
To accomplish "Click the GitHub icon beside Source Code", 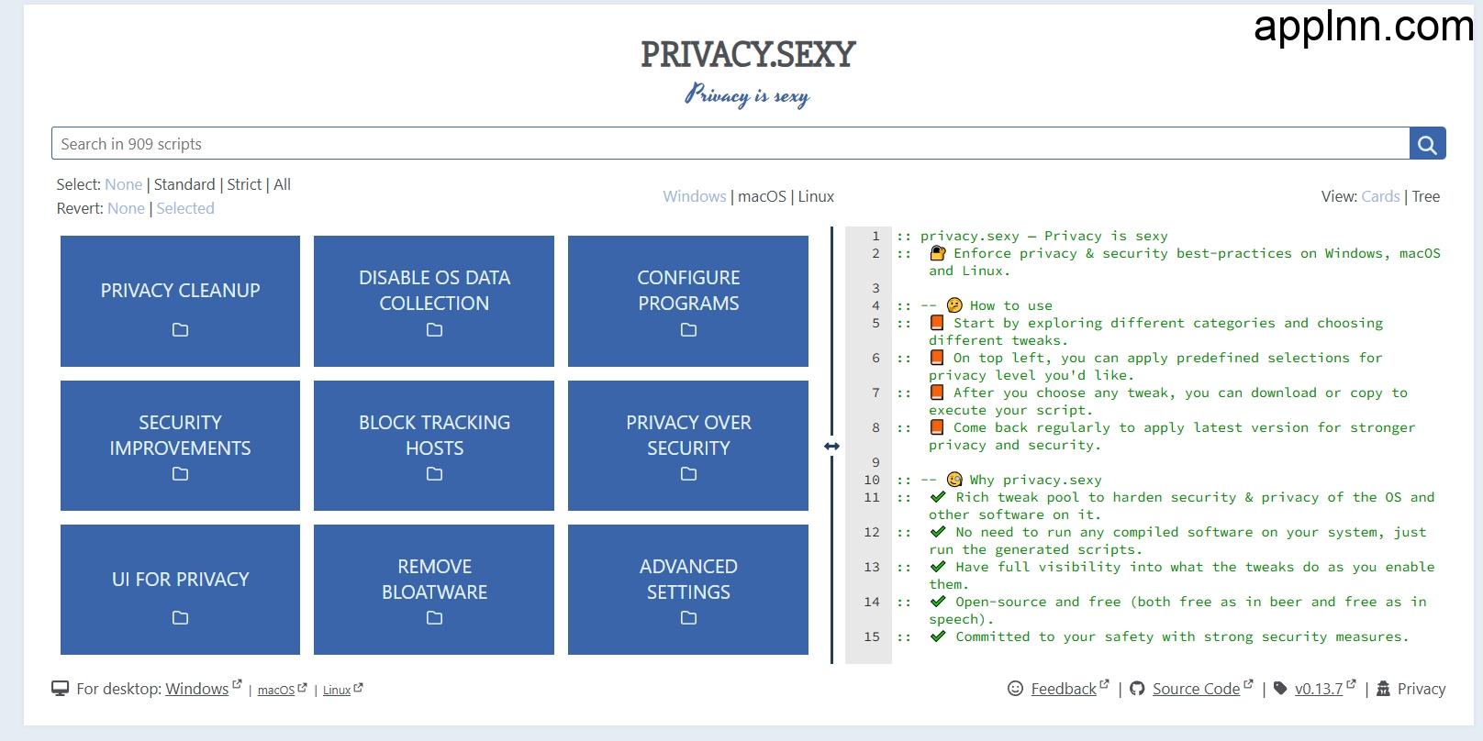I will point(1137,689).
